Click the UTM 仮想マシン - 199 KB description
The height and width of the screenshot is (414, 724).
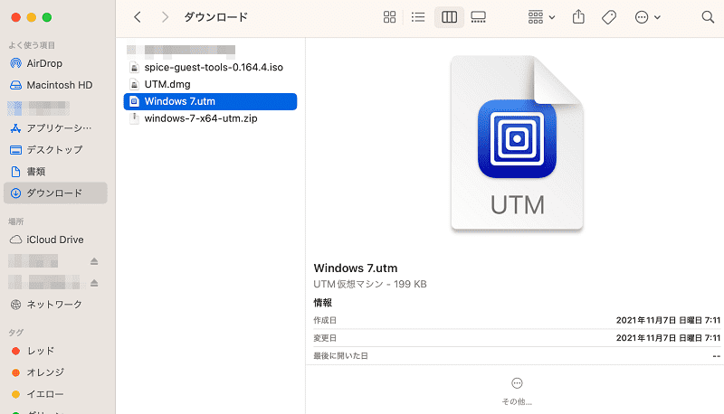point(370,285)
